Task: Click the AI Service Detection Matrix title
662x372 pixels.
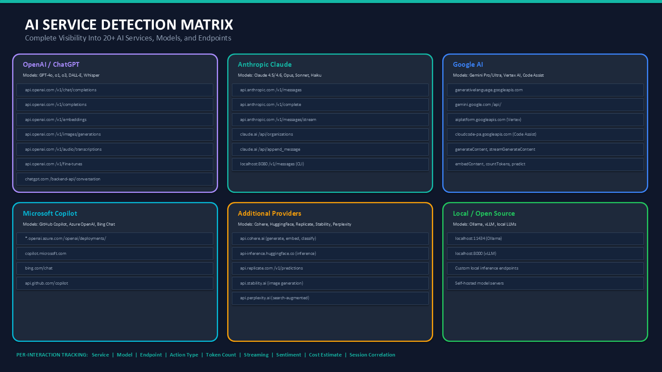Action: (129, 25)
